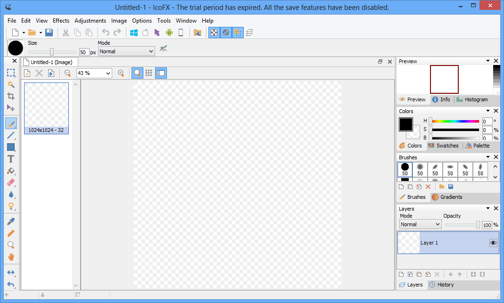Switch to the Palette tab
This screenshot has width=504, height=303.
point(478,146)
